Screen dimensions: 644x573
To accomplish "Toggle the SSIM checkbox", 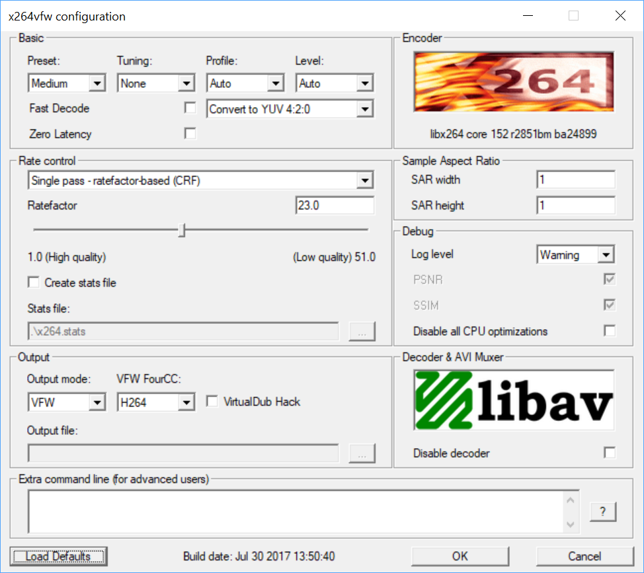I will tap(610, 305).
